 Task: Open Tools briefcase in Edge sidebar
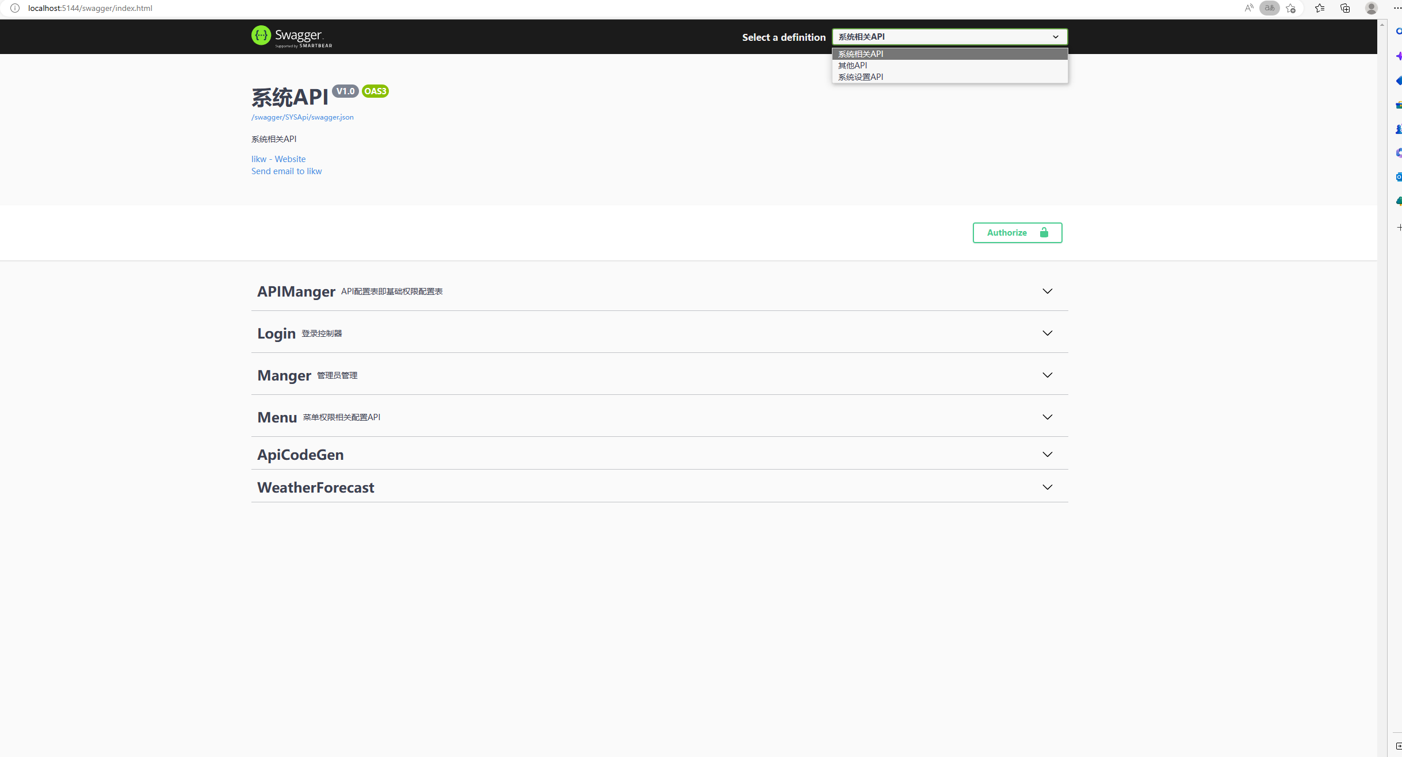[1399, 105]
